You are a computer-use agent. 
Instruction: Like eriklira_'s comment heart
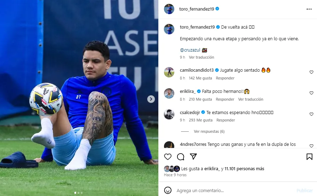click(311, 93)
